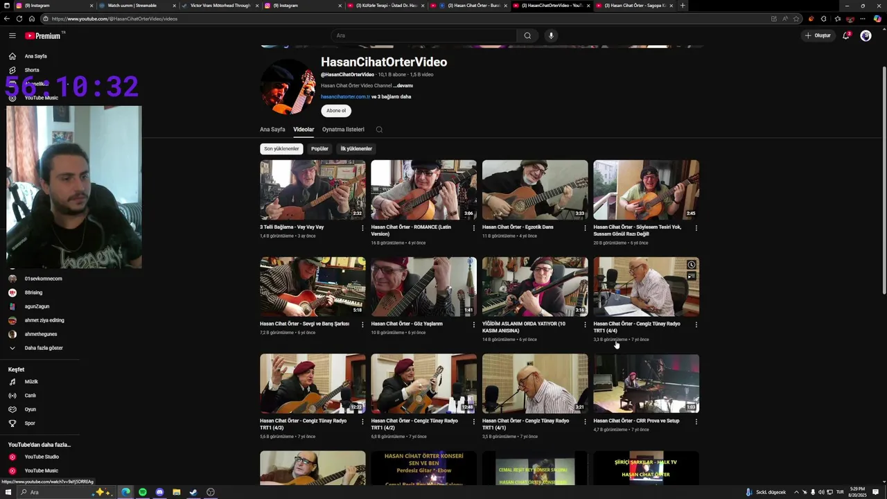Open more options for CRR Prova ve Setup video
The width and height of the screenshot is (887, 499).
pyautogui.click(x=696, y=421)
